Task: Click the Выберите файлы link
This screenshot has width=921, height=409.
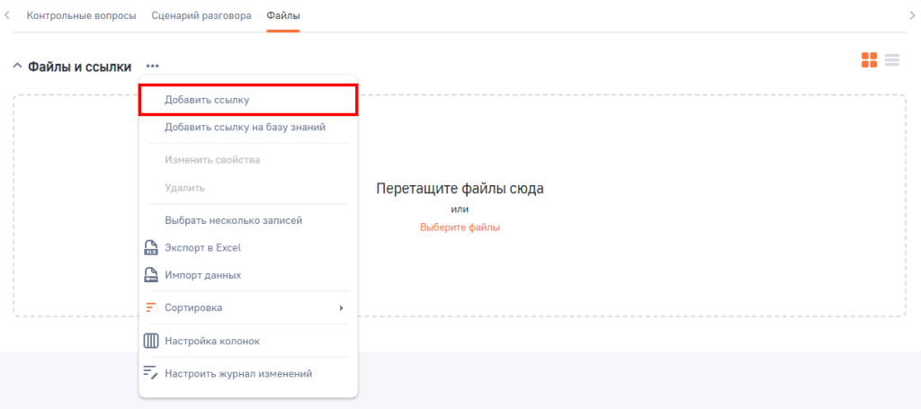Action: pyautogui.click(x=460, y=227)
